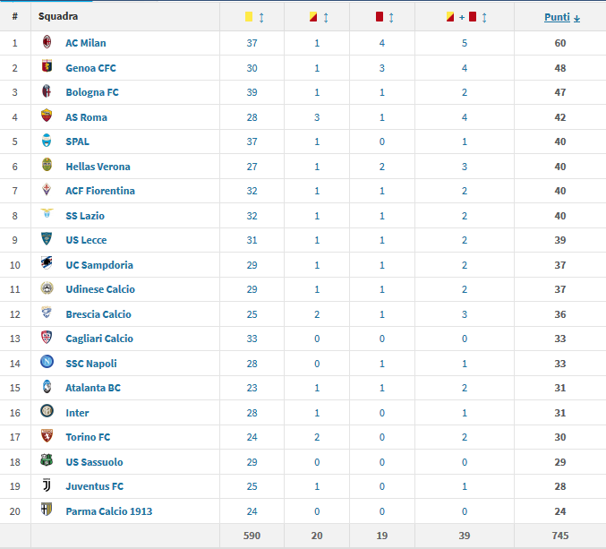606x549 pixels.
Task: Sort by combined yellow-red plus red column
Action: pos(484,18)
